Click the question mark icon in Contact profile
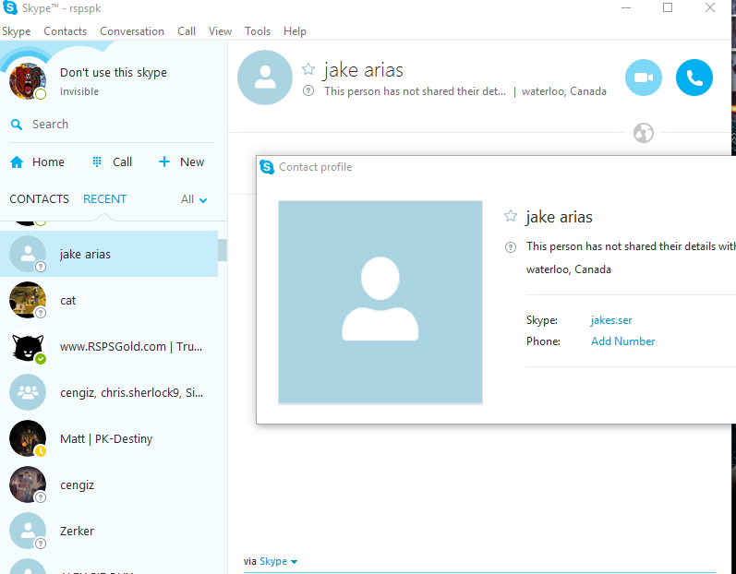 (511, 247)
